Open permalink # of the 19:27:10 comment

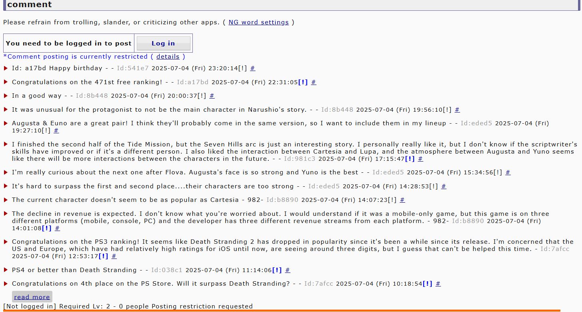pos(56,130)
